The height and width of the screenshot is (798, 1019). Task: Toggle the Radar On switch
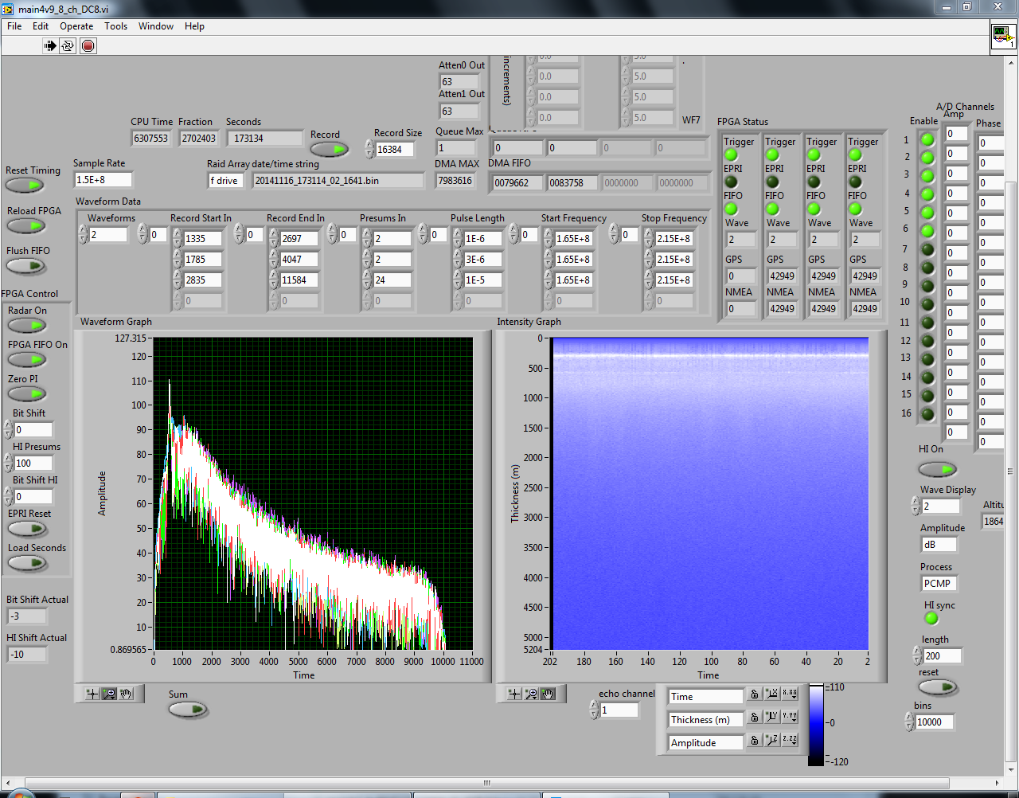click(27, 325)
